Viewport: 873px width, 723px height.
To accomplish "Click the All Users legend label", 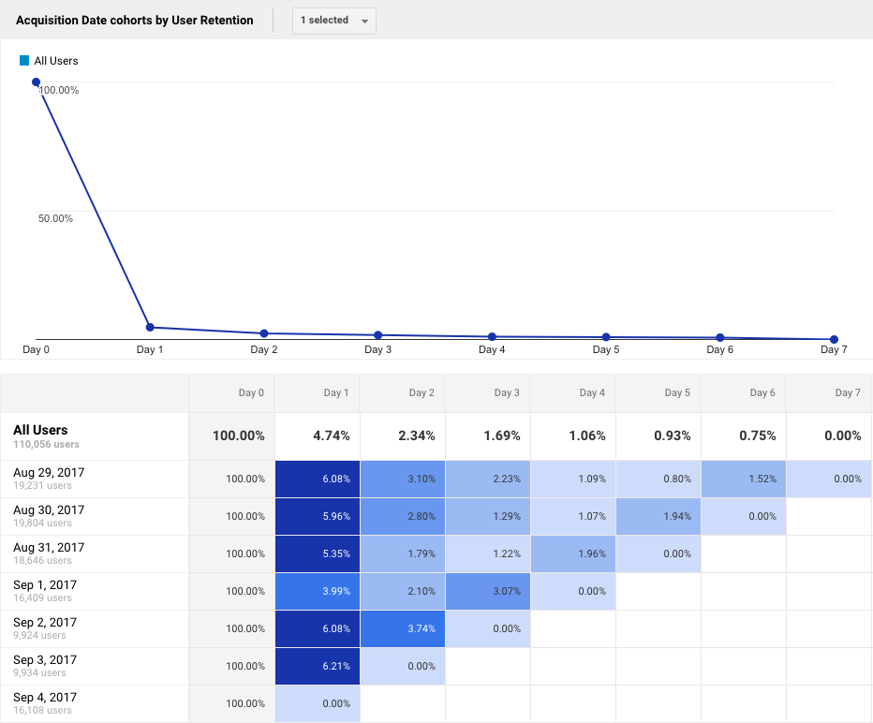I will tap(56, 61).
